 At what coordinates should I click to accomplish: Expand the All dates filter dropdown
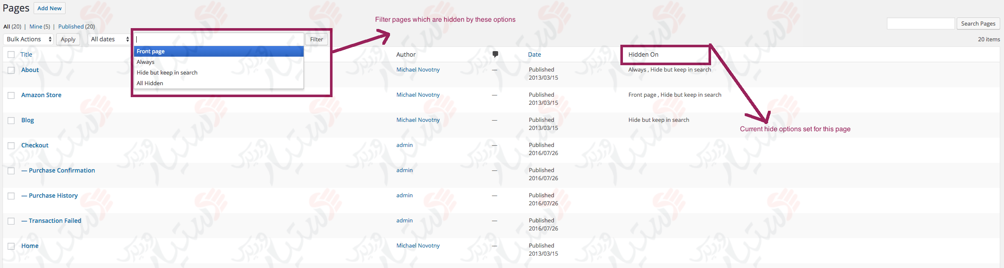(x=109, y=39)
